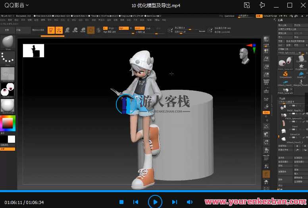Click the mini-mode window icon in title bar
This screenshot has height=208, width=308.
point(247,5)
